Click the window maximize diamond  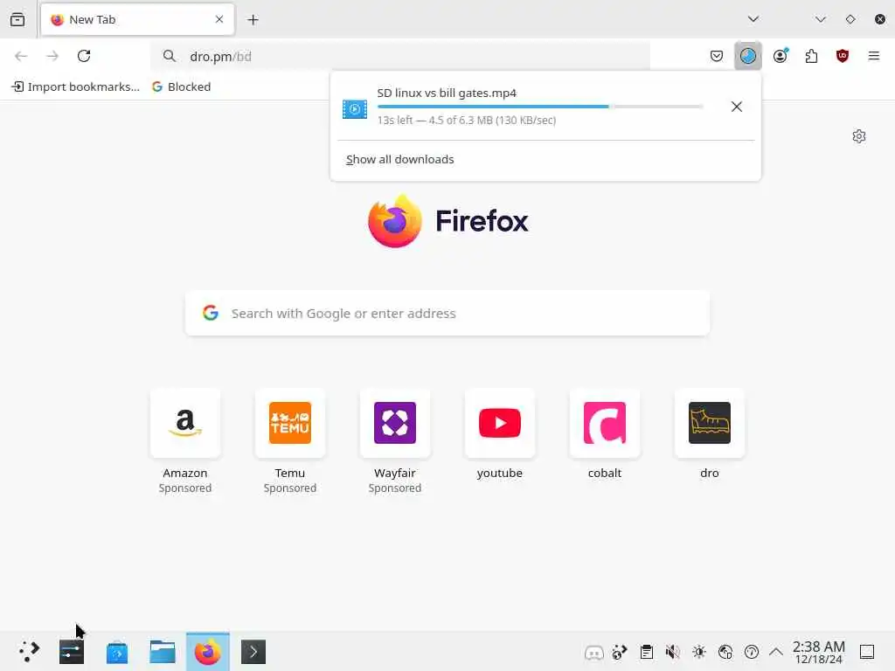tap(850, 19)
